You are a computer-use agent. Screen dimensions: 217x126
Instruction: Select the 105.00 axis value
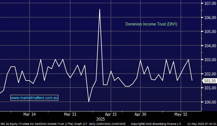click(x=210, y=31)
